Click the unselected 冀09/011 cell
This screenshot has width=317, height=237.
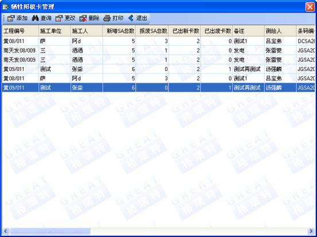click(x=21, y=69)
